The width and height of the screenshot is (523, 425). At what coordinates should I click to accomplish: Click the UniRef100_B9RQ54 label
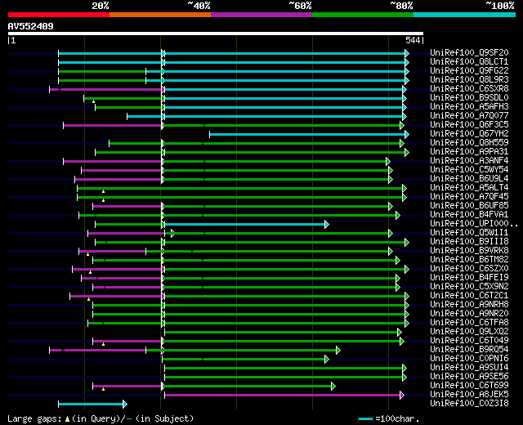pyautogui.click(x=469, y=350)
